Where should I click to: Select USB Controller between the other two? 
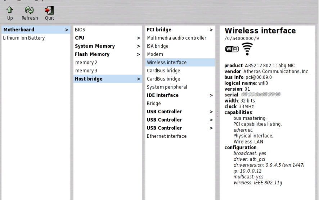pos(180,120)
